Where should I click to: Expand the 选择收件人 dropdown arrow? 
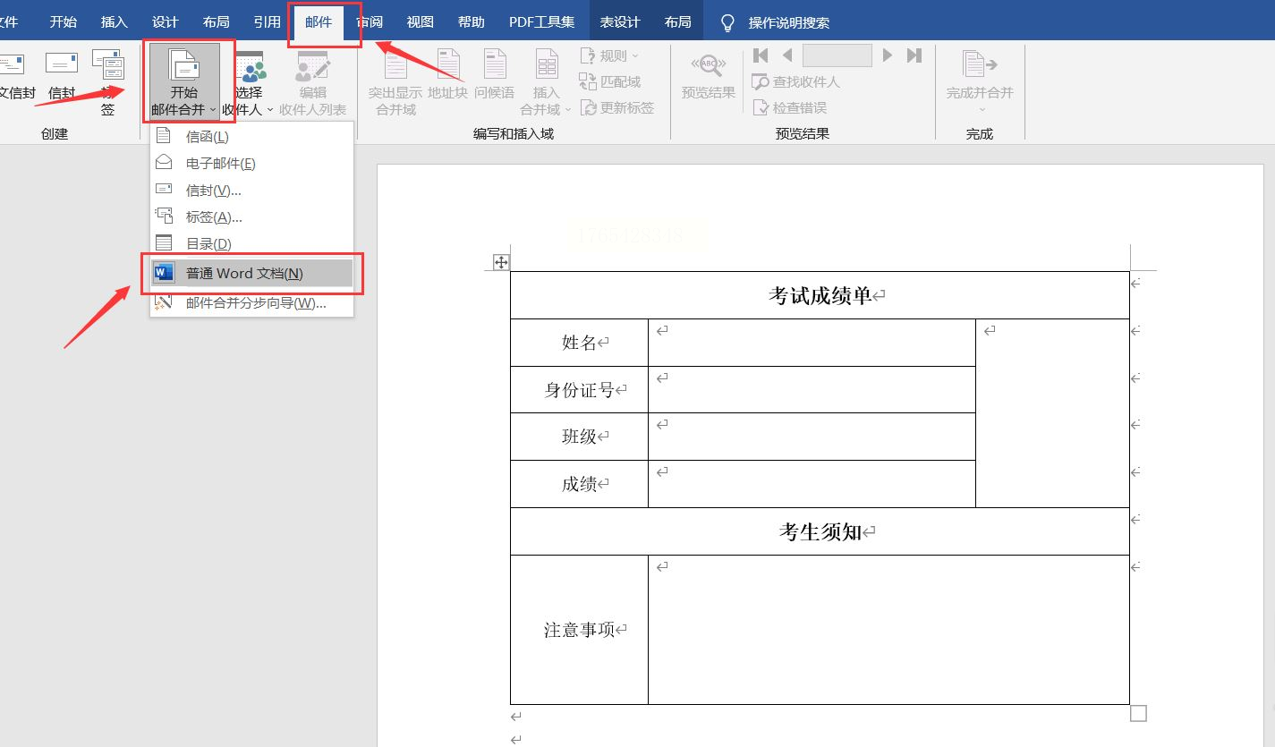point(270,110)
